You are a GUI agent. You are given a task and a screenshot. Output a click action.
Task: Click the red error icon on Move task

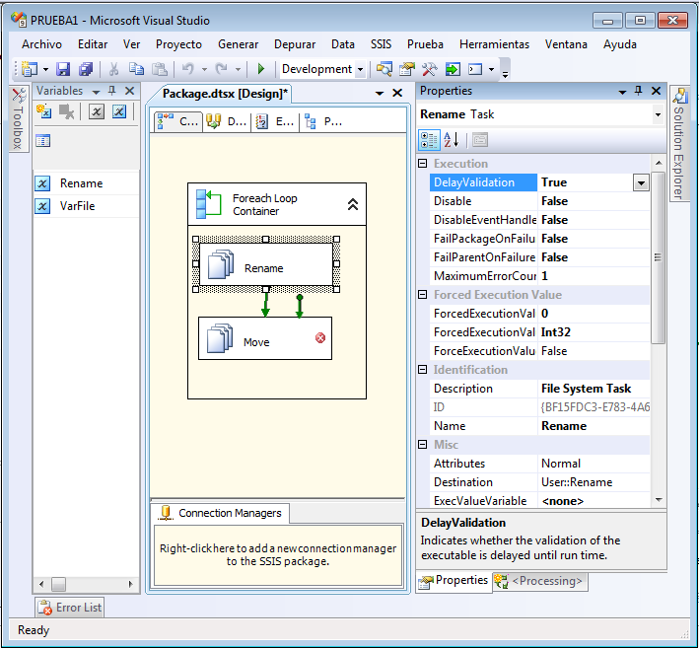click(x=320, y=338)
